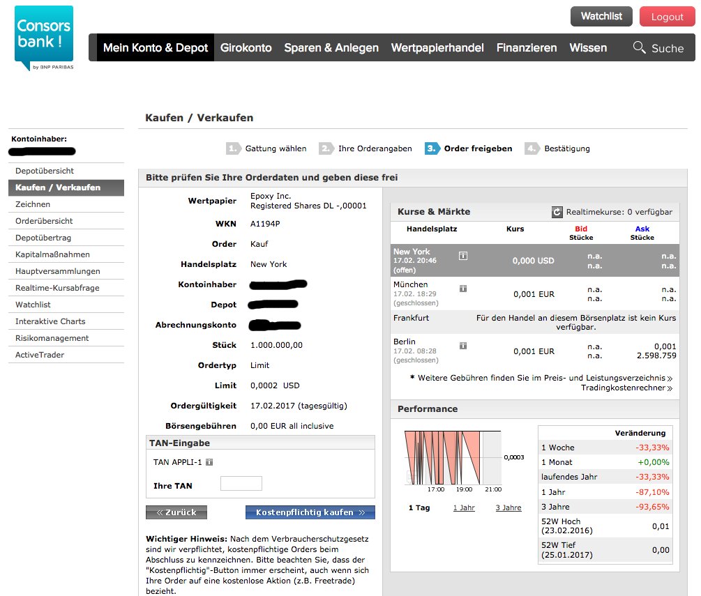This screenshot has height=596, width=701.
Task: Open info icon for Berlin exchange
Action: [x=463, y=346]
